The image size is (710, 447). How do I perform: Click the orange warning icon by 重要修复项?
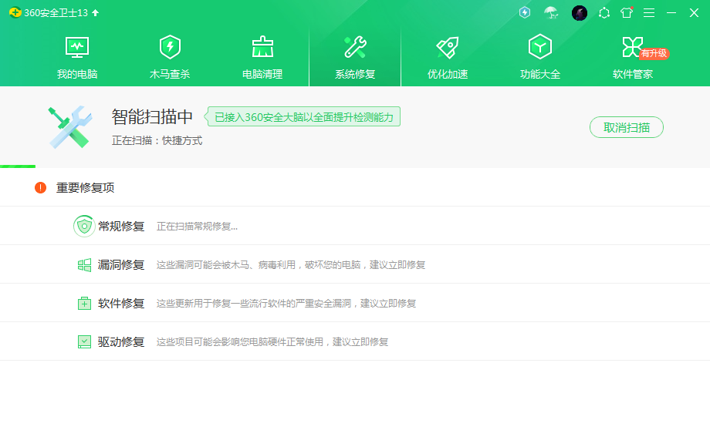pyautogui.click(x=40, y=187)
